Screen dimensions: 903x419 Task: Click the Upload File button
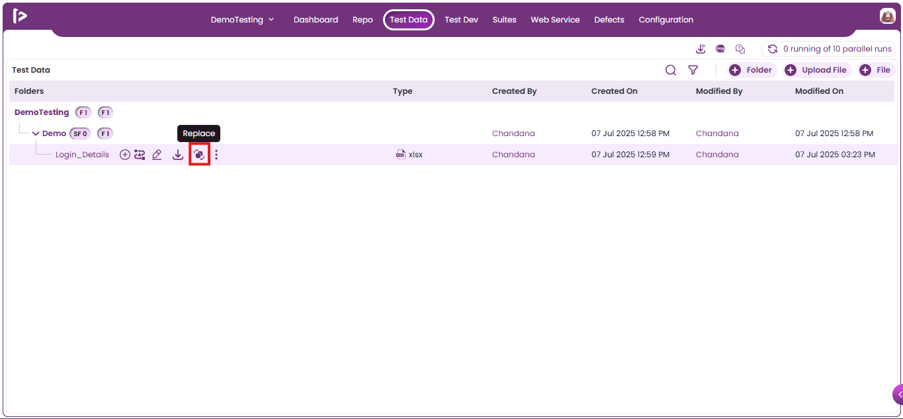pos(817,70)
